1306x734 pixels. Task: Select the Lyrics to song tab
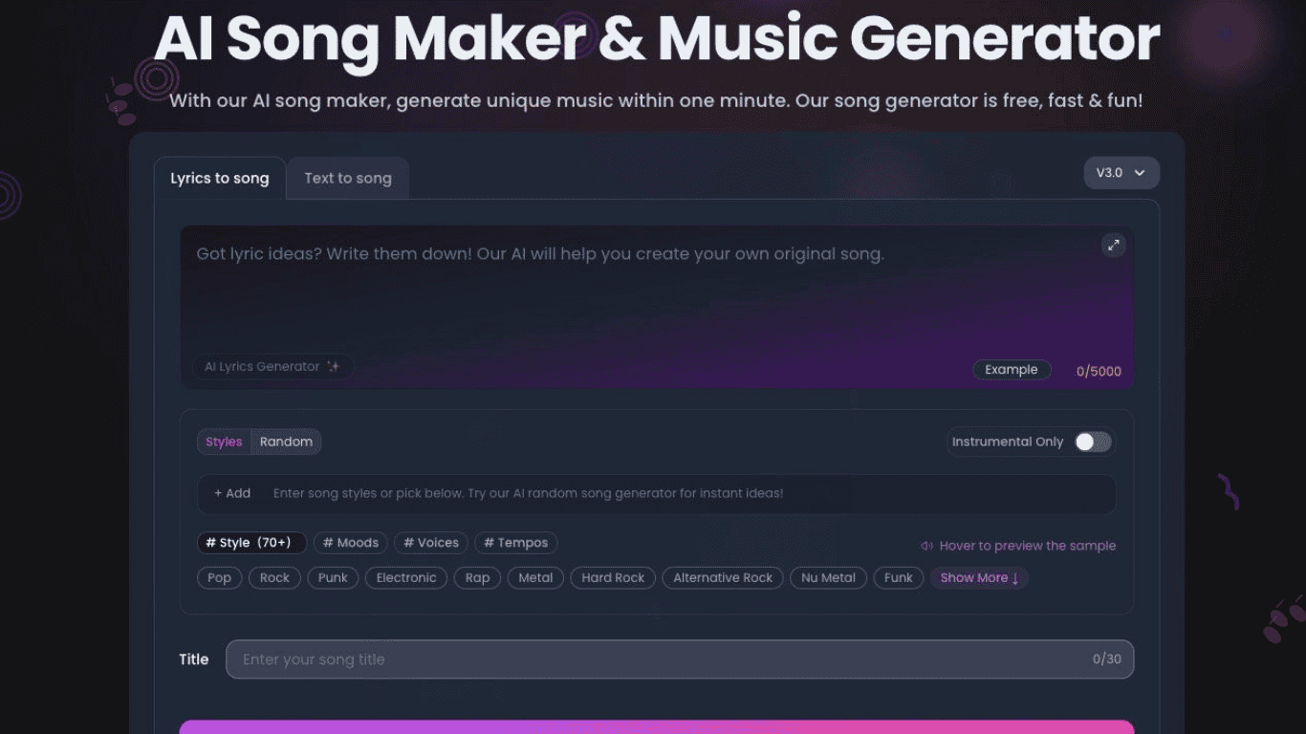point(219,178)
